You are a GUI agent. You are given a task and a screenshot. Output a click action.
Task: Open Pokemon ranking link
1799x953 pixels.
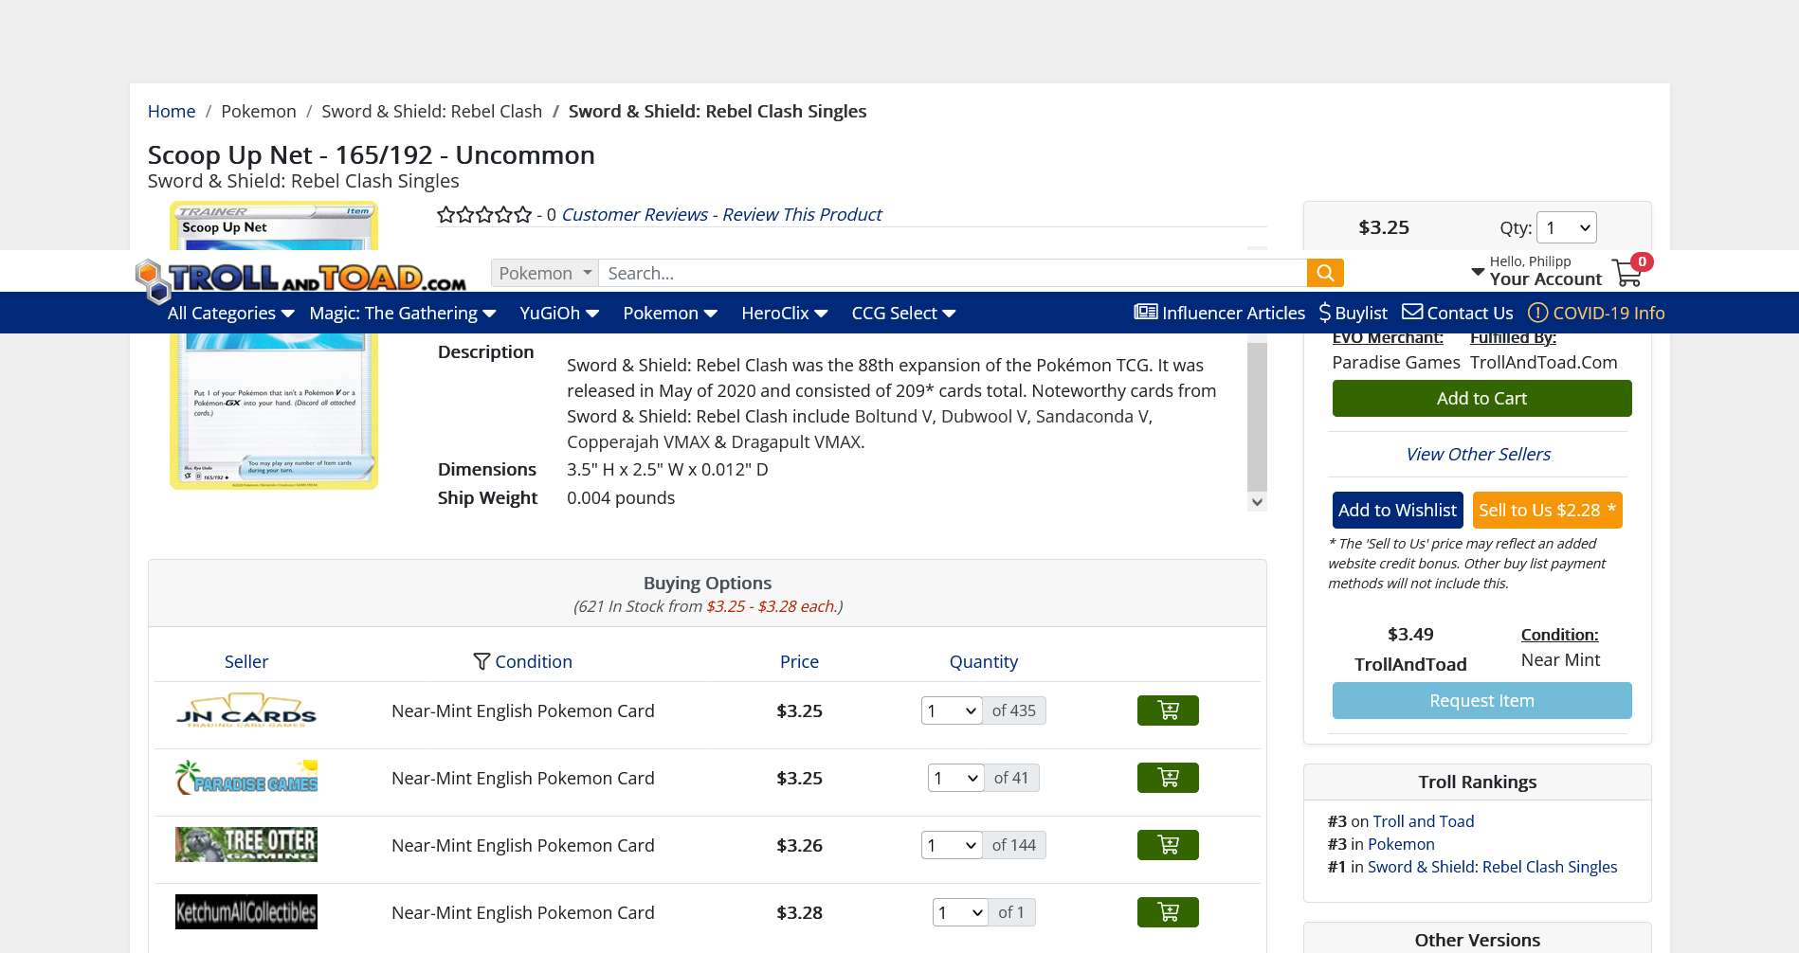click(x=1401, y=844)
